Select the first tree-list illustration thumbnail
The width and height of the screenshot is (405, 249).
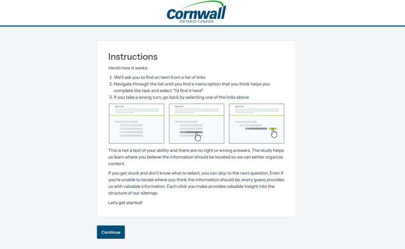(136, 123)
